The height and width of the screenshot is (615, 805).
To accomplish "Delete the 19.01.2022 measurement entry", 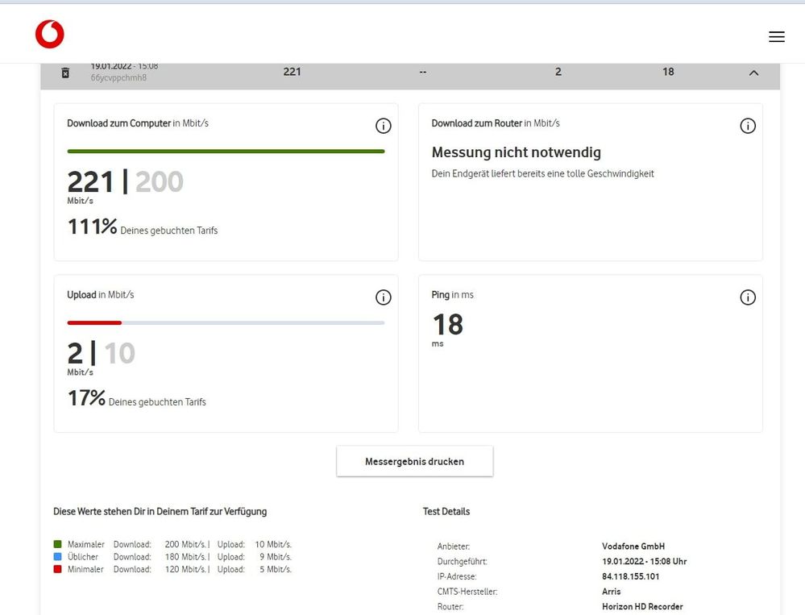I will coord(65,73).
